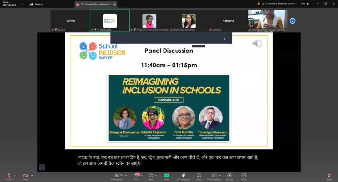The image size is (338, 182).
Task: Click the options icon on screen share tab
Action: coord(114,4)
